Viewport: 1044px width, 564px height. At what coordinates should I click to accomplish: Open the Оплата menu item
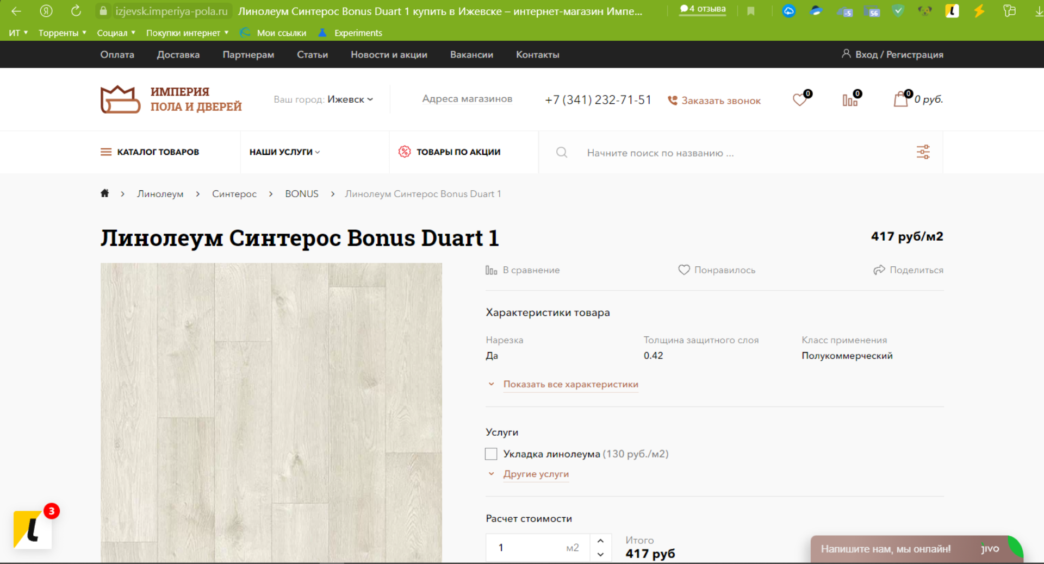coord(117,54)
